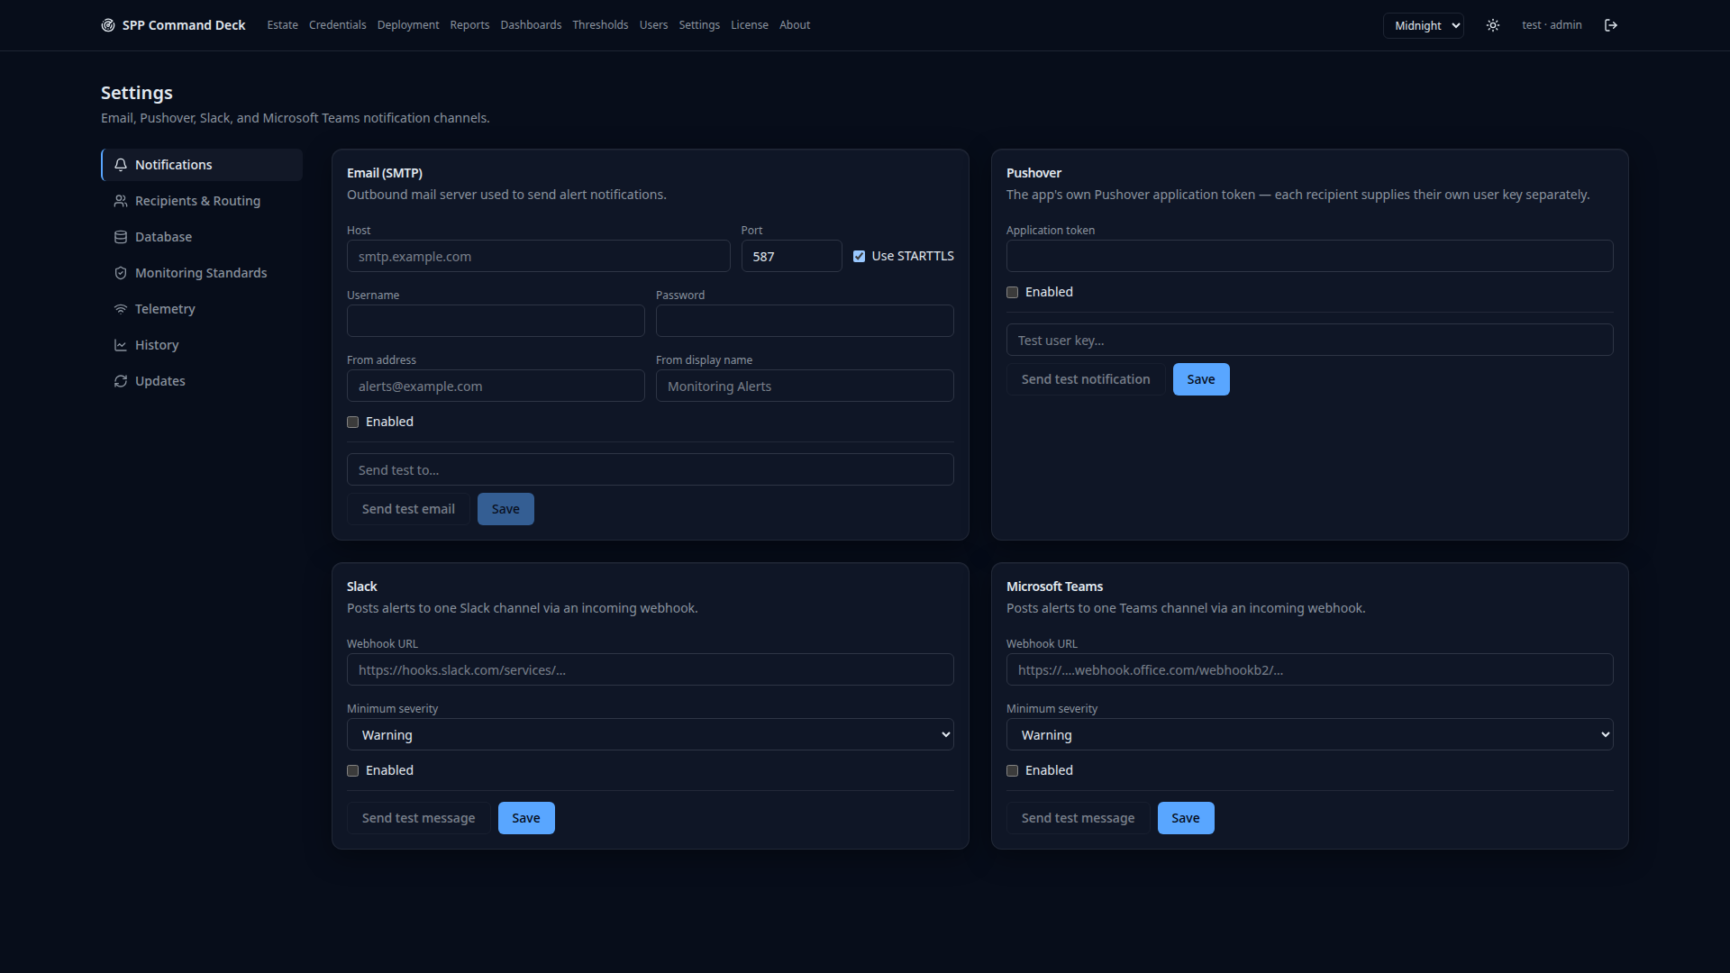Focus the SMTP Password field
This screenshot has height=973, width=1730.
[x=805, y=321]
